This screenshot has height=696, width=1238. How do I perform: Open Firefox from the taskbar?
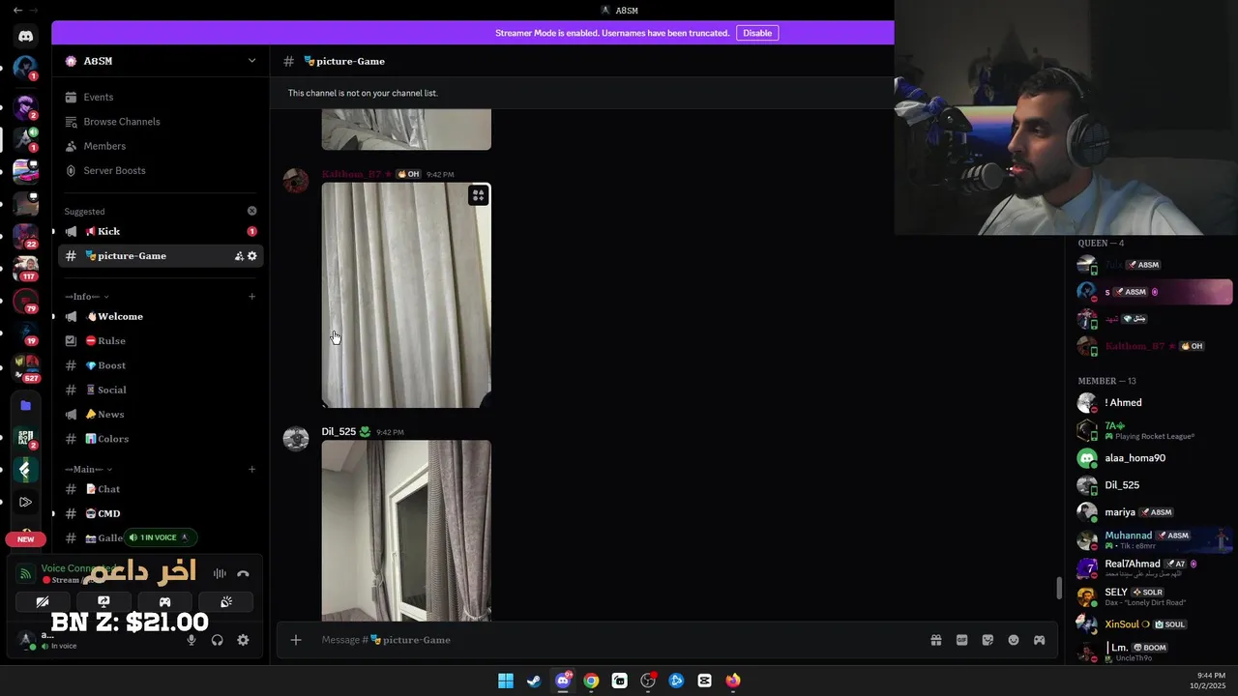(x=733, y=681)
